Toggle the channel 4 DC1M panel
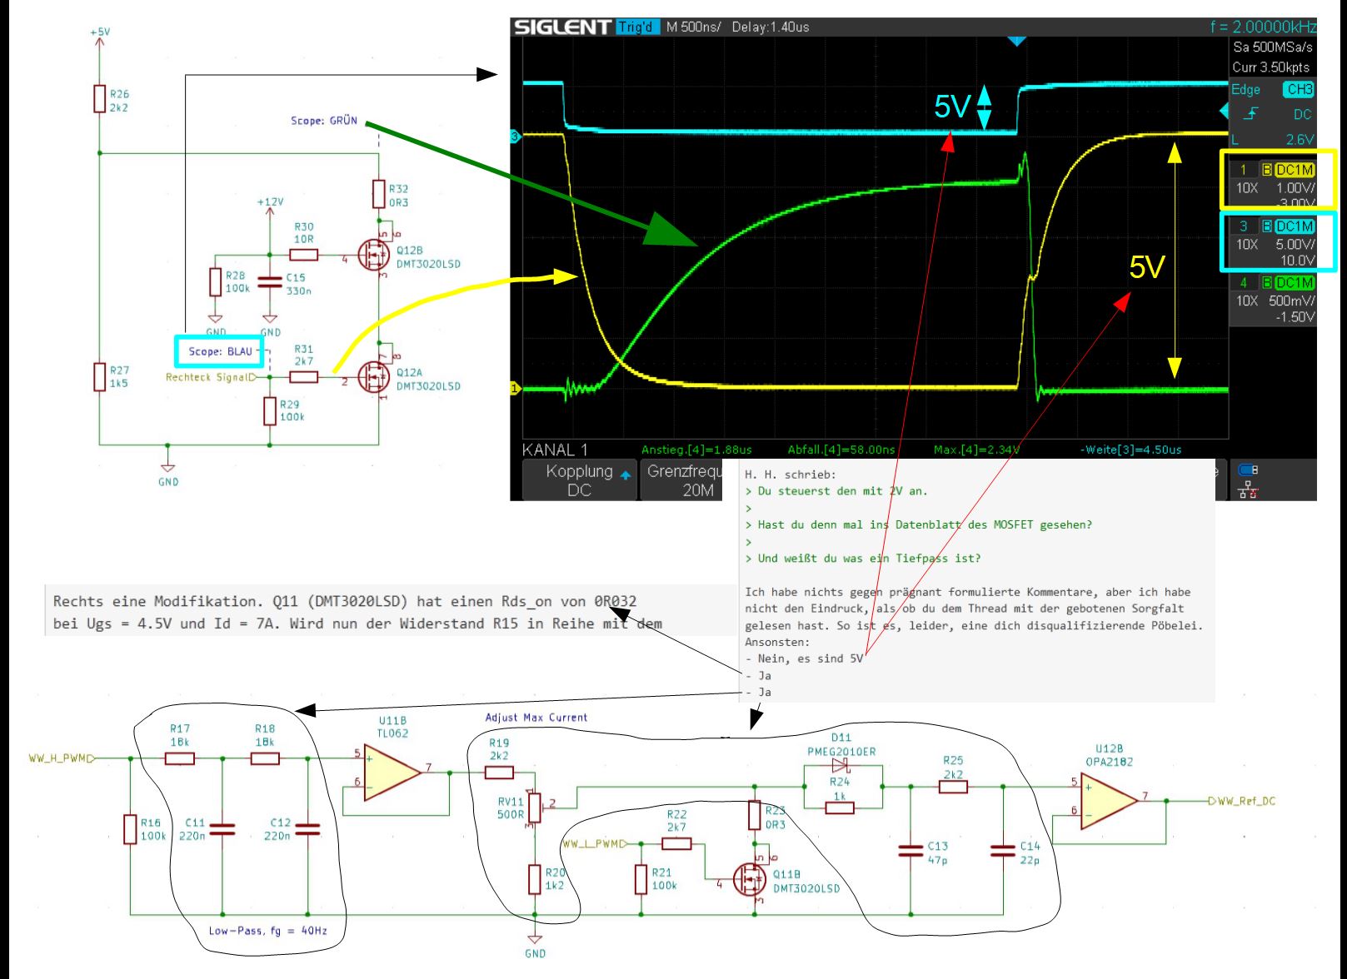This screenshot has width=1347, height=979. 1273,300
